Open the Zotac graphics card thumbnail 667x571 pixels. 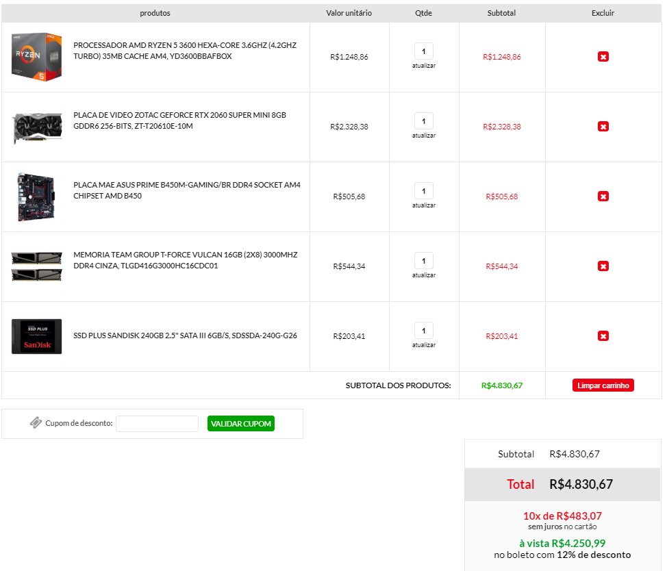point(37,127)
